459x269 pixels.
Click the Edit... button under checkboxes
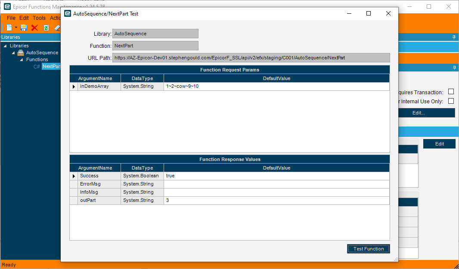point(419,113)
